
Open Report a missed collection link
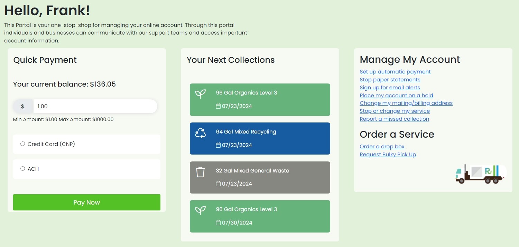click(x=394, y=119)
